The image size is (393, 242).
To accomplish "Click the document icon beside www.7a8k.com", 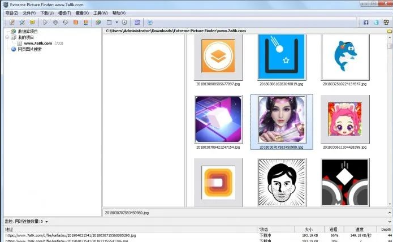I will click(20, 43).
